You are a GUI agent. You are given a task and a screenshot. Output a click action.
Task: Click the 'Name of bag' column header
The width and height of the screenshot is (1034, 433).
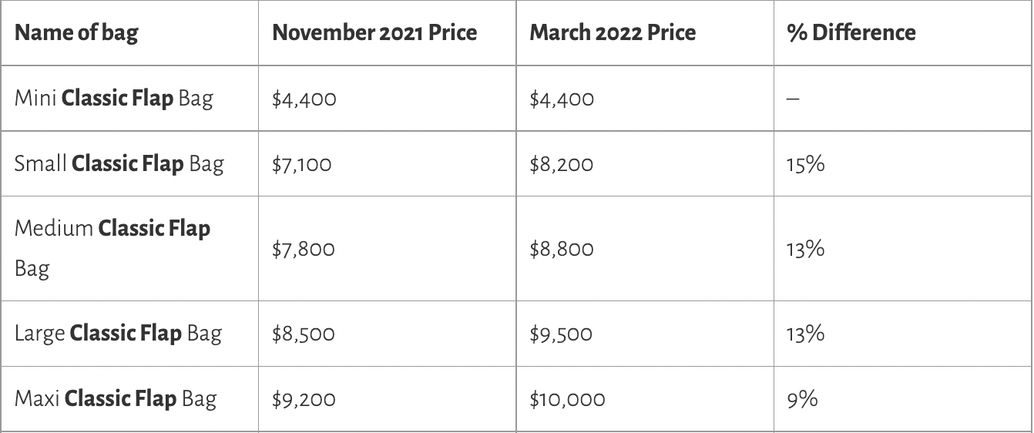76,32
